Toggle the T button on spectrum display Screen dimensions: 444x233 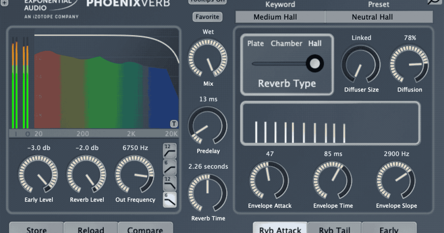coord(174,123)
